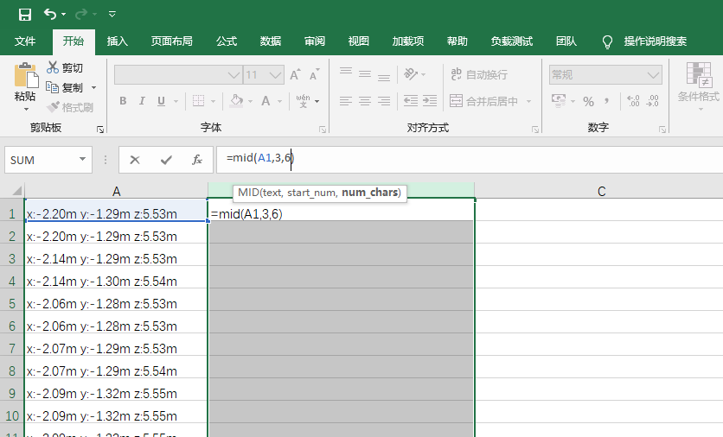Screen dimensions: 723x437
Task: Switch to the 页面布局 ribbon tab
Action: point(171,41)
